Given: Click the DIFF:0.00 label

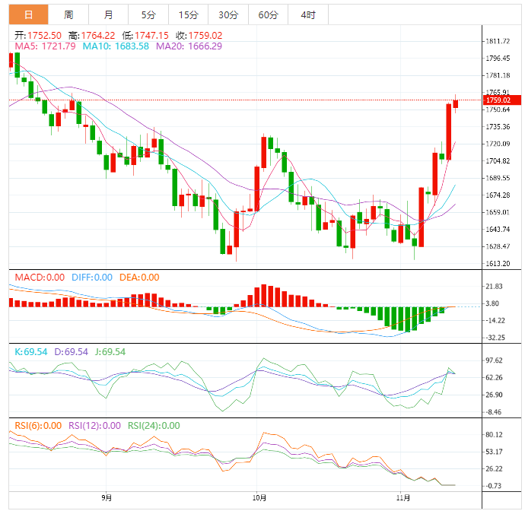Looking at the screenshot, I should (92, 278).
